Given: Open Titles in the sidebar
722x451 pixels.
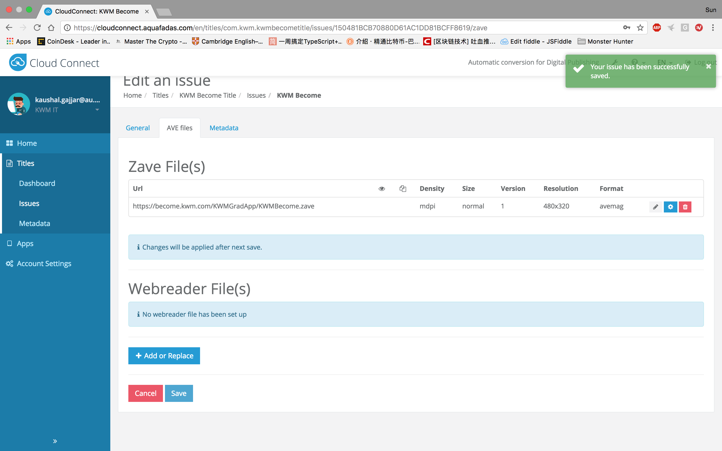Looking at the screenshot, I should [x=55, y=163].
